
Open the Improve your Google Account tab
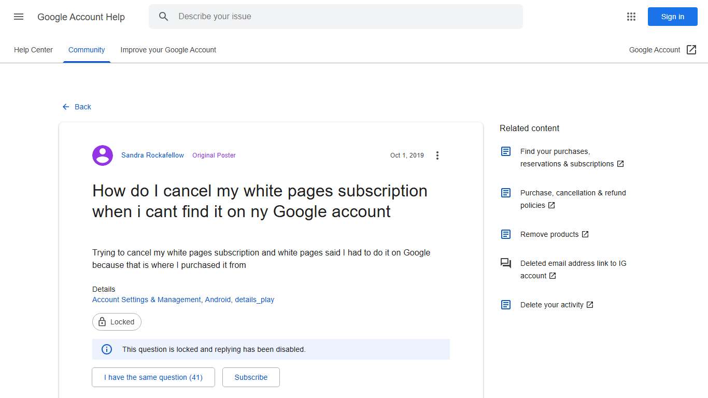click(168, 50)
